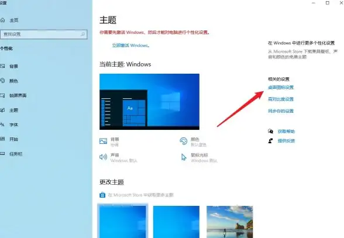Click the font icon beside 字体

pyautogui.click(x=2, y=125)
